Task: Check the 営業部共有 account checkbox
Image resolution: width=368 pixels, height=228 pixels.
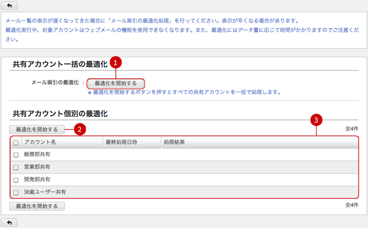Action: [16, 167]
